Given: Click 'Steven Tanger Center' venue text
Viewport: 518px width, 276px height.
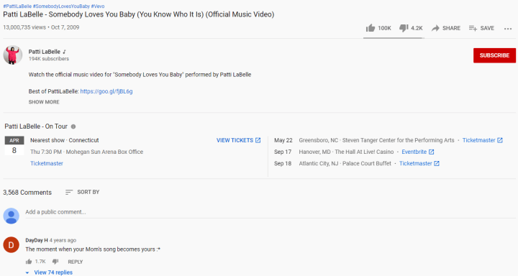Looking at the screenshot, I should [368, 140].
